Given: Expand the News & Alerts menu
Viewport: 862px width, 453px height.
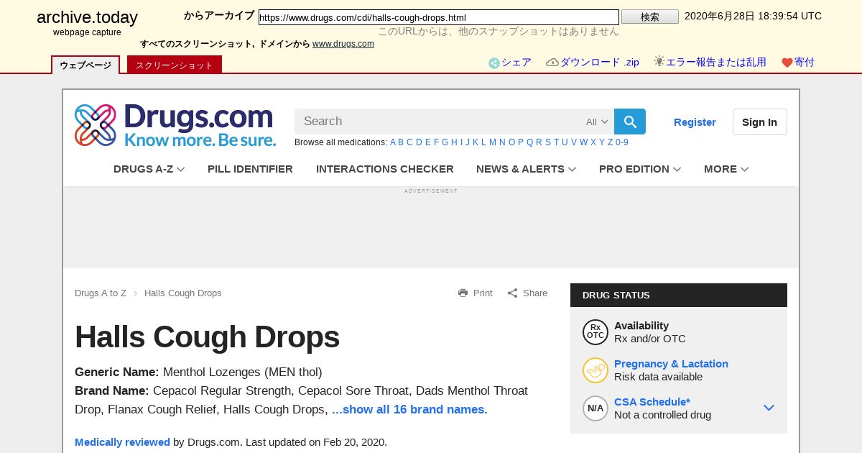Looking at the screenshot, I should pos(527,169).
